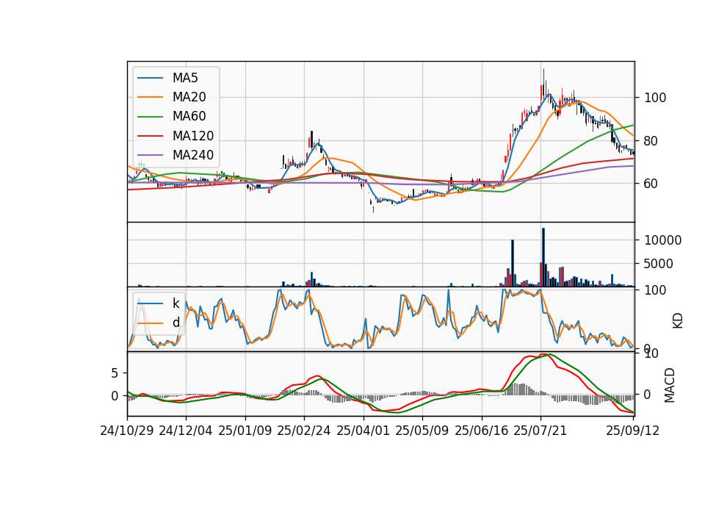This screenshot has width=705, height=507.
Task: Click the volume axis value 10000
Action: [662, 241]
